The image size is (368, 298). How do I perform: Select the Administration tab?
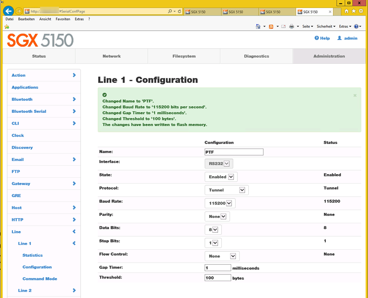(329, 56)
